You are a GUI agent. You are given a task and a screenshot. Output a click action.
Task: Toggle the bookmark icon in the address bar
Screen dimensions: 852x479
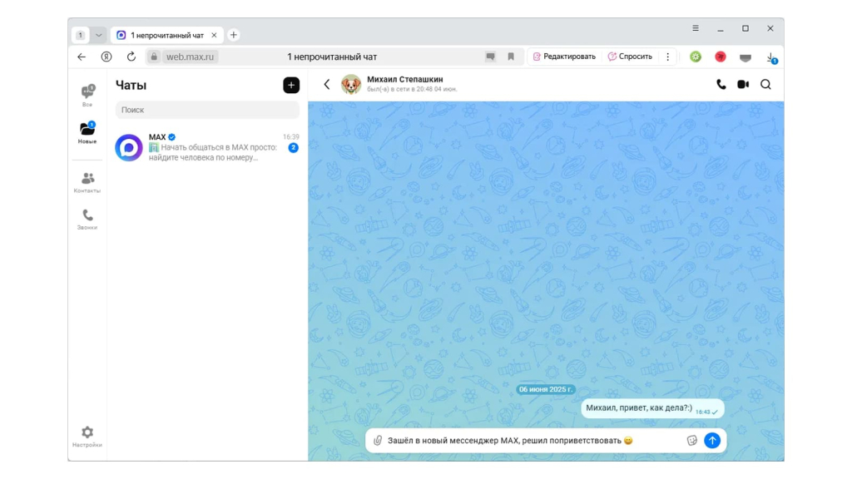click(511, 57)
